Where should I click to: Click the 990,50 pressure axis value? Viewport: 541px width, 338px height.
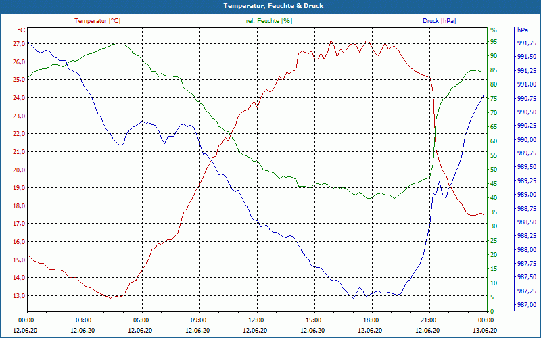[x=527, y=112]
